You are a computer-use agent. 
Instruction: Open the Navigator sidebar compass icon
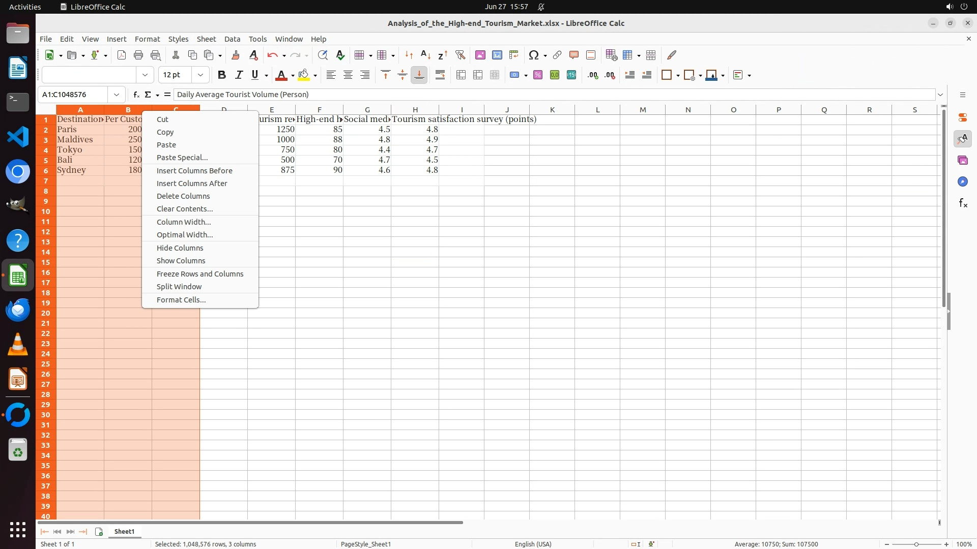tap(962, 181)
